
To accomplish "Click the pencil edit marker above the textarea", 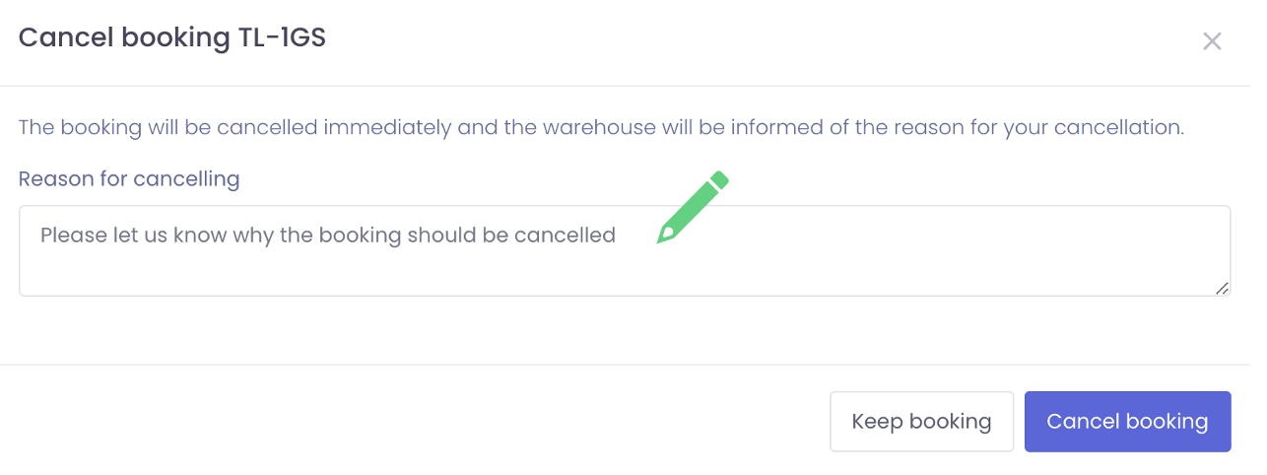I will [693, 207].
